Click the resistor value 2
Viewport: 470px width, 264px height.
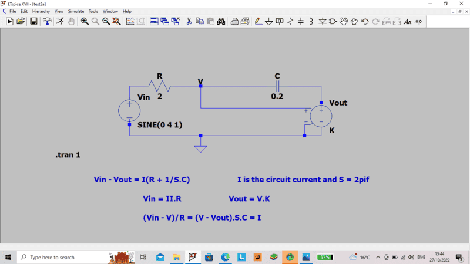(160, 96)
